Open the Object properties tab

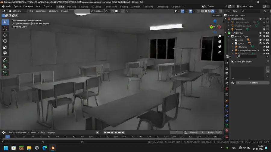(227, 101)
